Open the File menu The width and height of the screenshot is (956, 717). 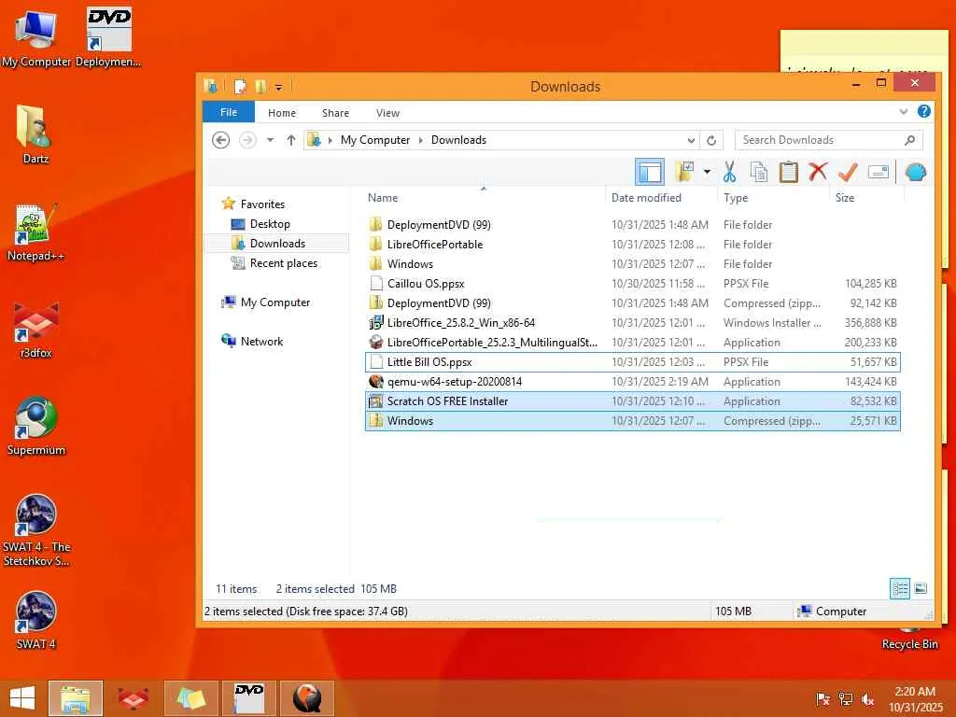click(x=229, y=113)
